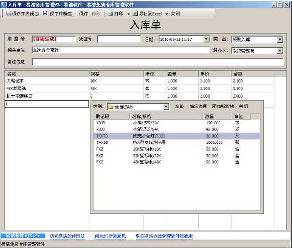Click the 易洁软件EJSoft logo banner
The width and height of the screenshot is (292, 248).
point(23,236)
